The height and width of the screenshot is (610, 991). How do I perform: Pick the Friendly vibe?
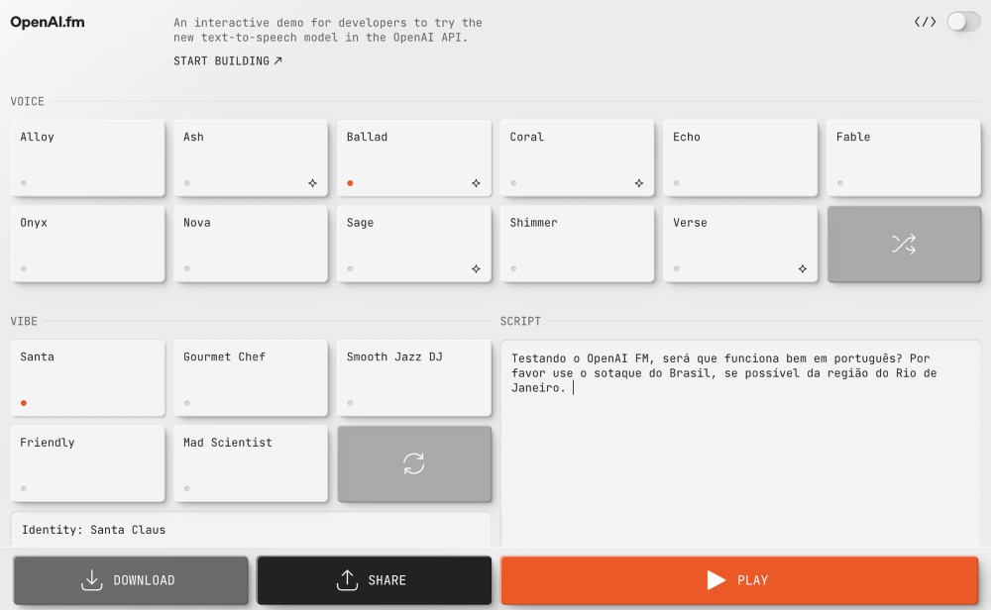tap(87, 463)
